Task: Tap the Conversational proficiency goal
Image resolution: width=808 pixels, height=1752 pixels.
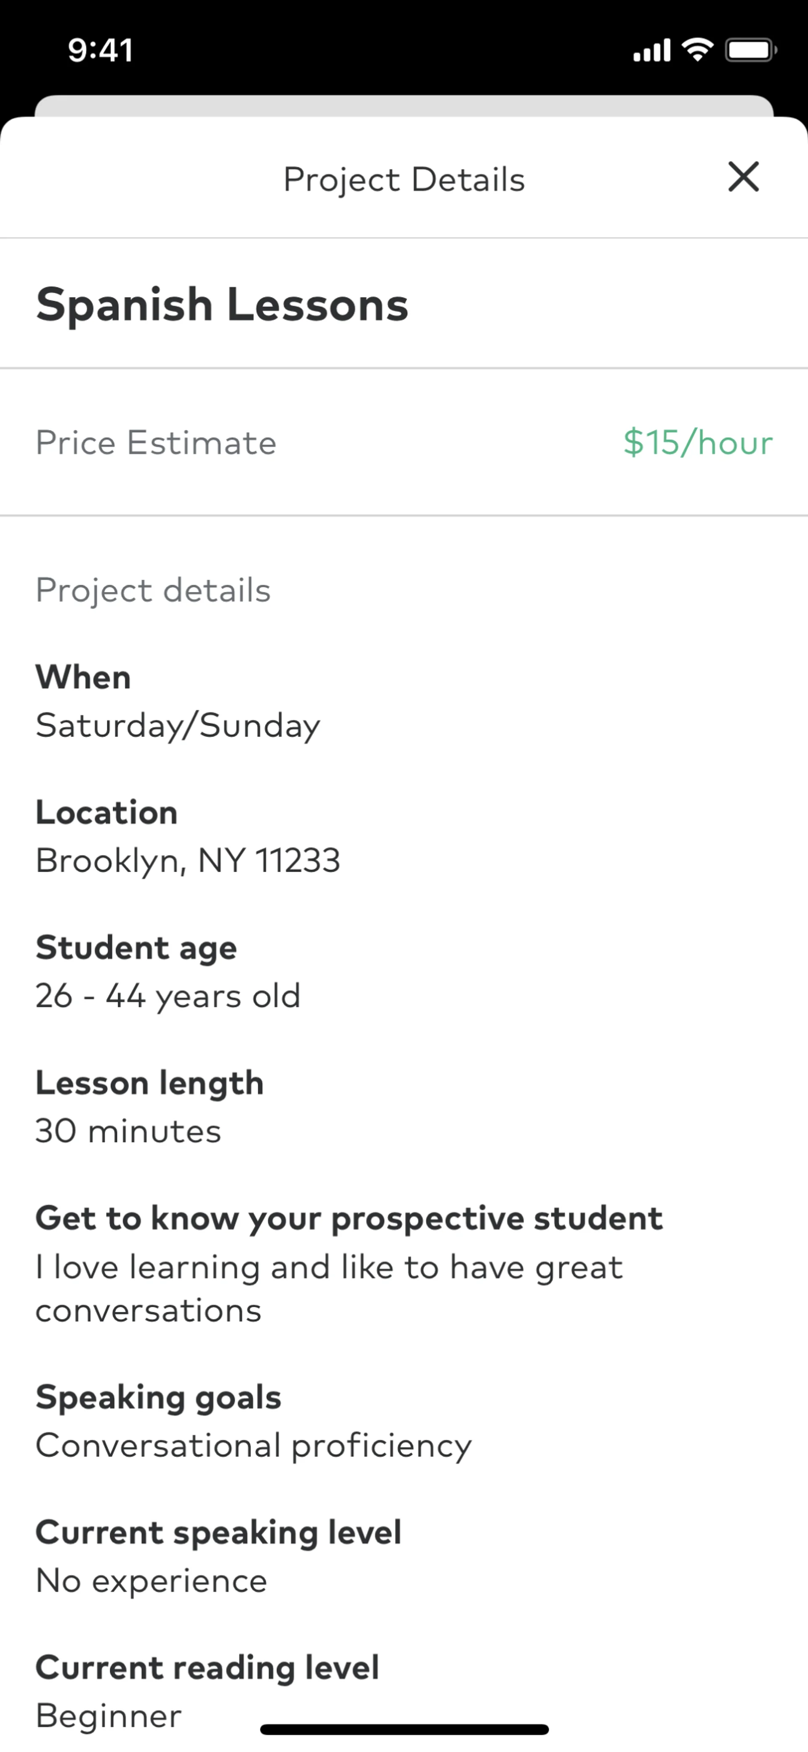Action: [253, 1445]
